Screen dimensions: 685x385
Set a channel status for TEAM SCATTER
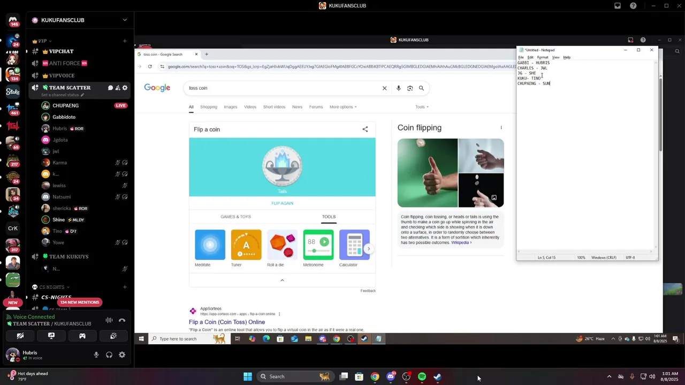click(x=63, y=95)
